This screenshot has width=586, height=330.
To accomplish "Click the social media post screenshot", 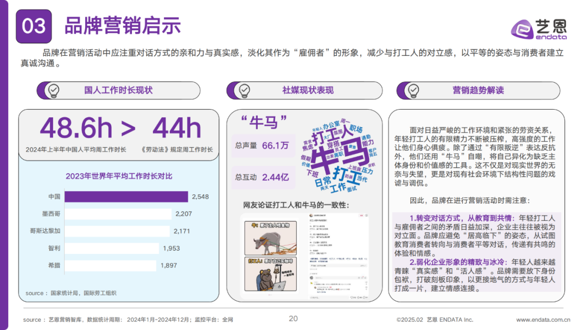I will tap(338, 256).
